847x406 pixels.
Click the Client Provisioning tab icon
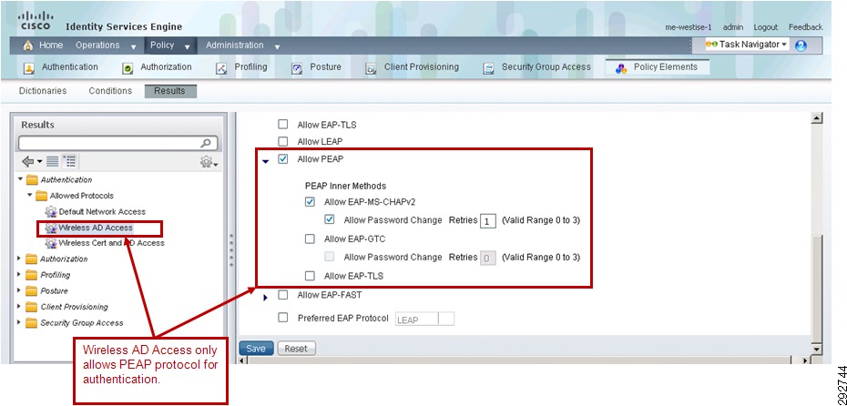click(371, 68)
